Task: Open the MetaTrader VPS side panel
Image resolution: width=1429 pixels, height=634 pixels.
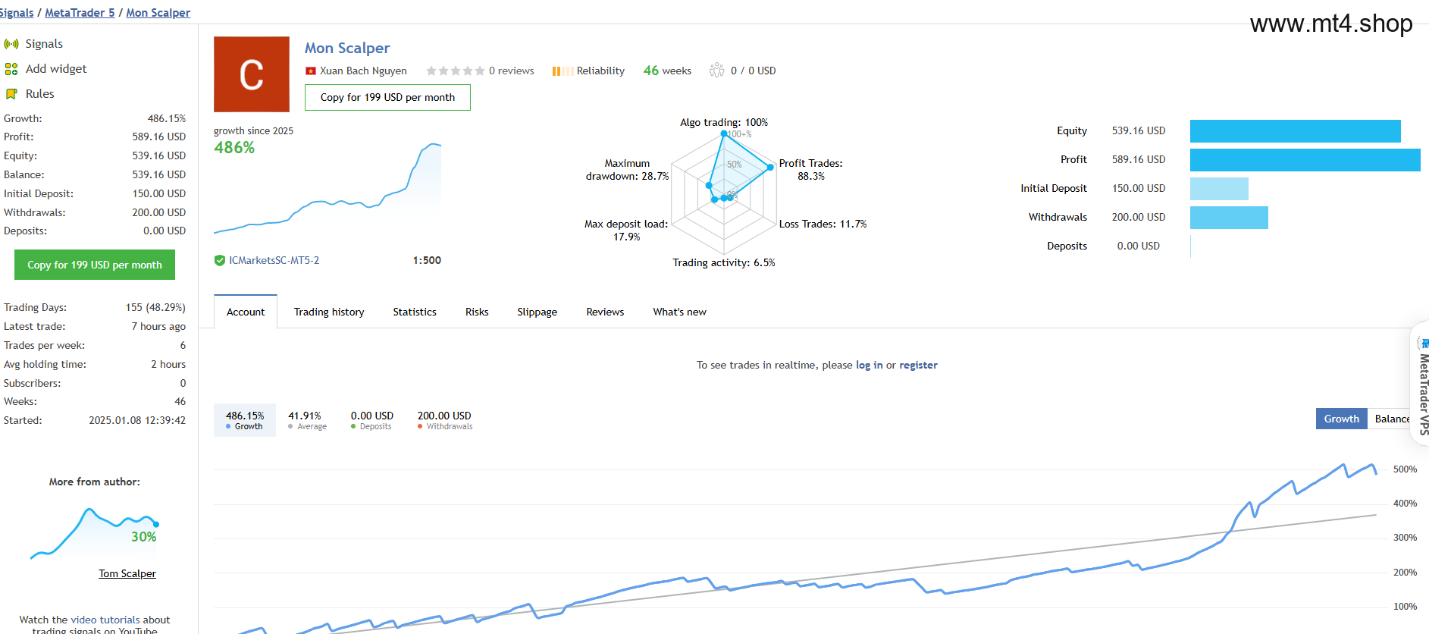Action: coord(1421,383)
